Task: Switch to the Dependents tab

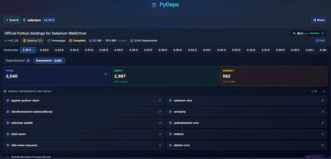Action: tap(49, 60)
